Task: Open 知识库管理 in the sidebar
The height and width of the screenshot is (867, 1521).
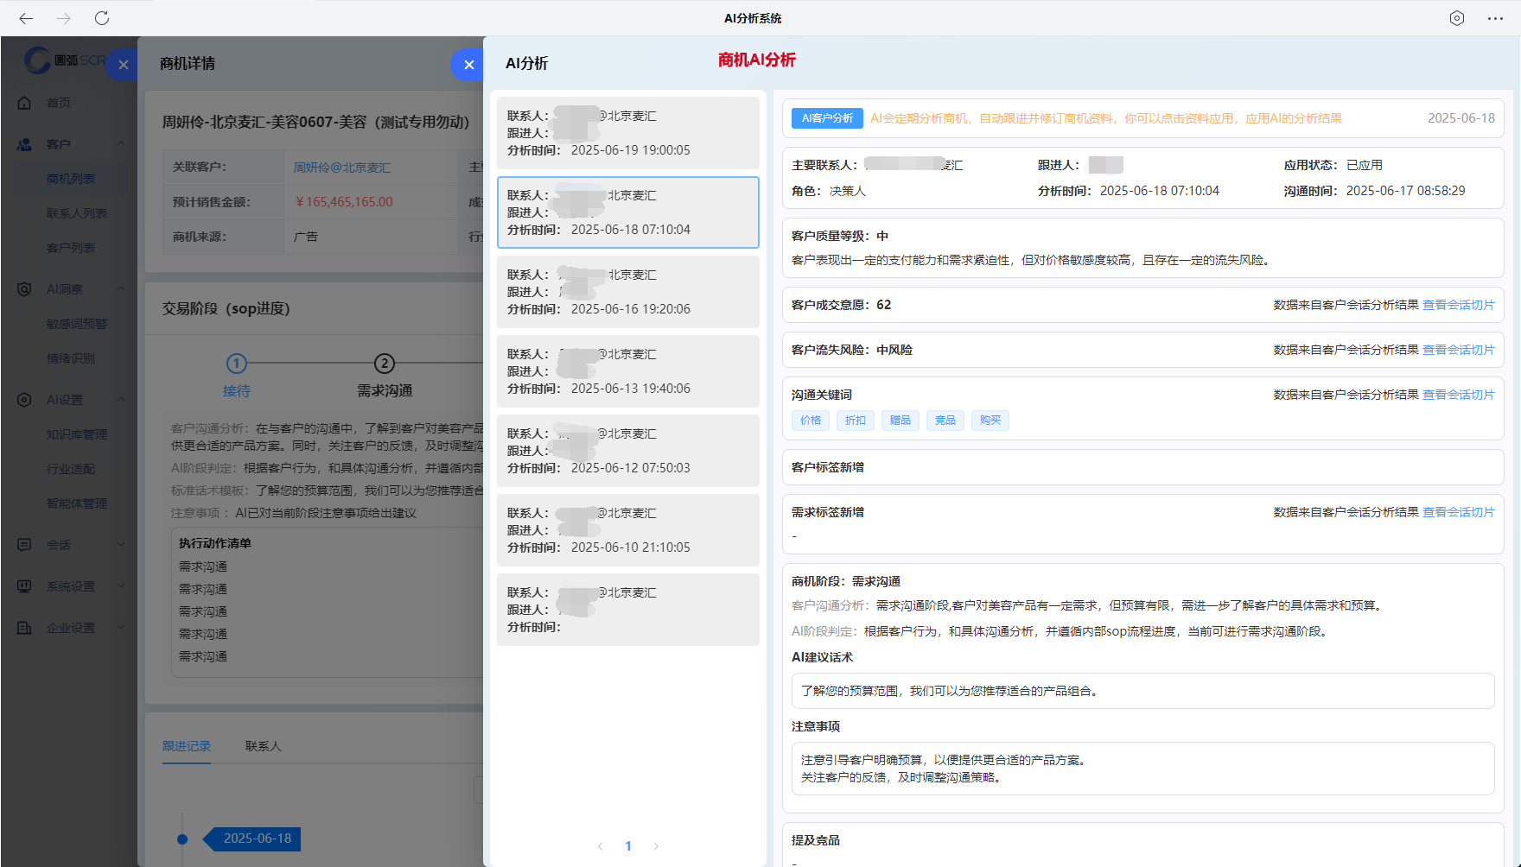Action: pos(77,434)
